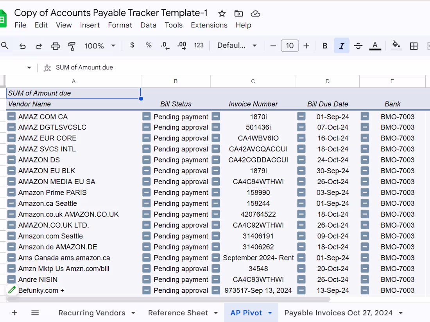Open the 123 more formats menu

click(199, 45)
